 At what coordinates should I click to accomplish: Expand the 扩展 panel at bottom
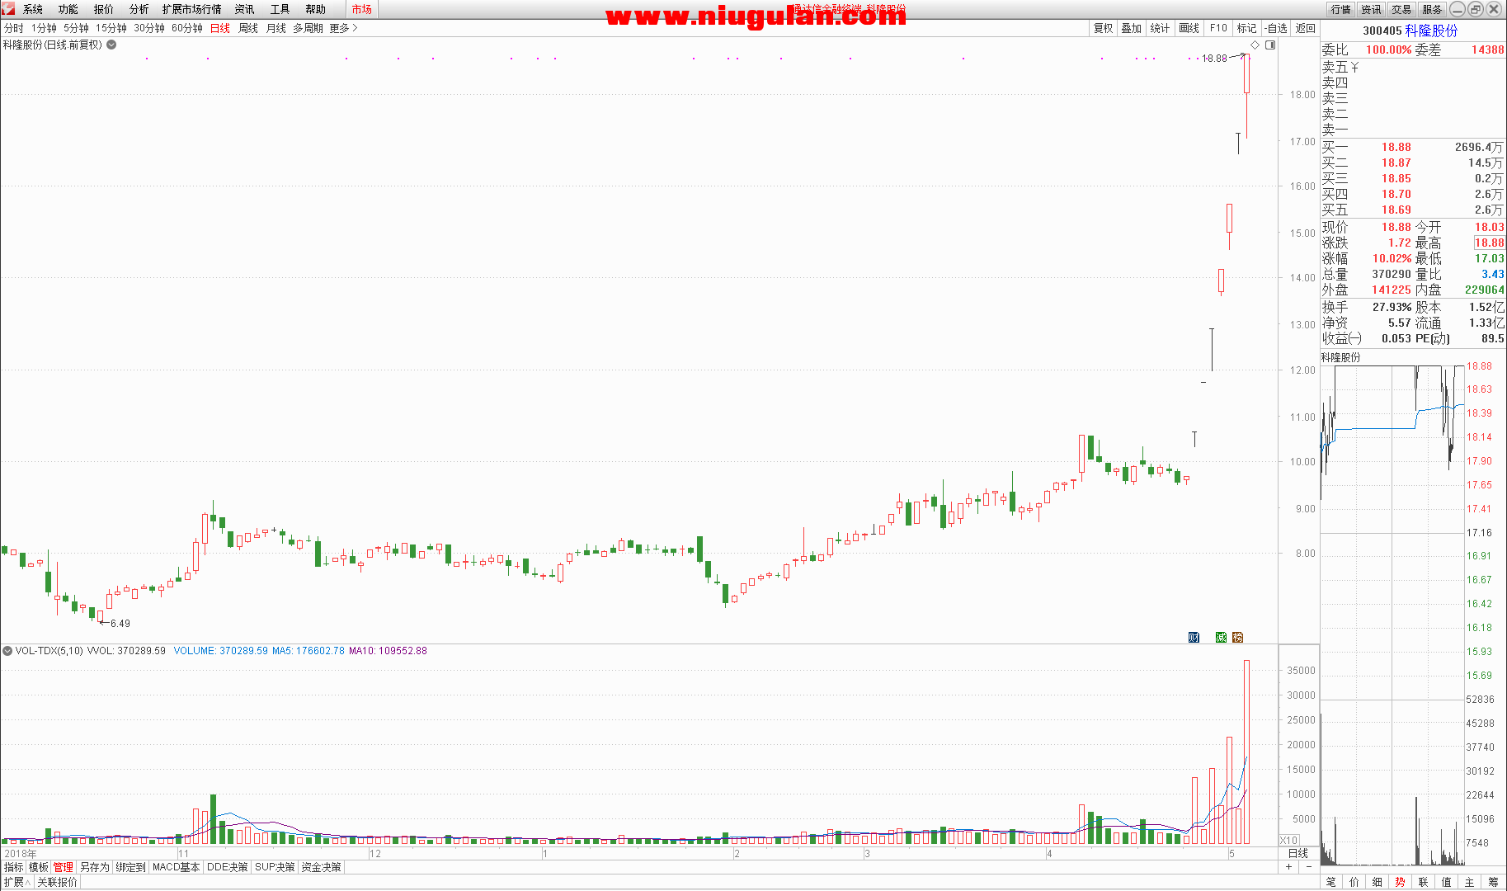(x=16, y=882)
